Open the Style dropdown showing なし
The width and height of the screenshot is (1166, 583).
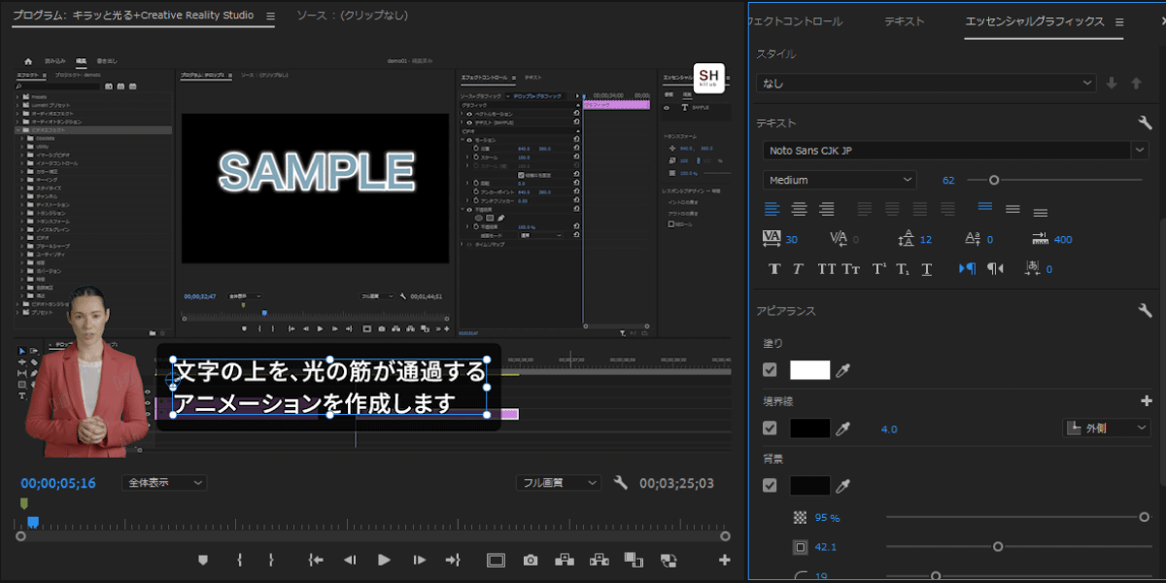click(926, 84)
